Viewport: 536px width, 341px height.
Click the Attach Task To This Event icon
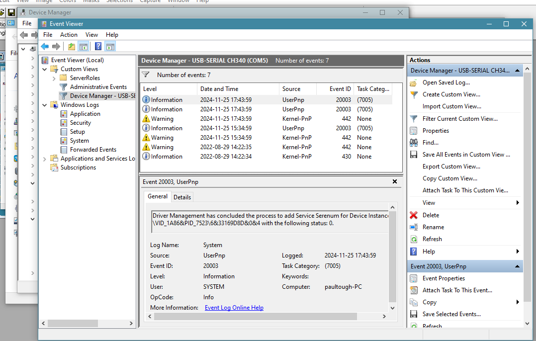414,290
